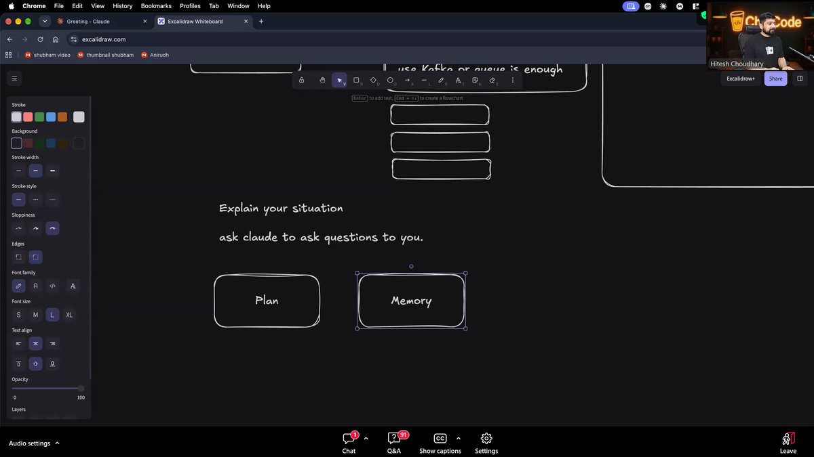The image size is (814, 457).
Task: Switch to Greeting - Claude tab
Action: tap(103, 21)
